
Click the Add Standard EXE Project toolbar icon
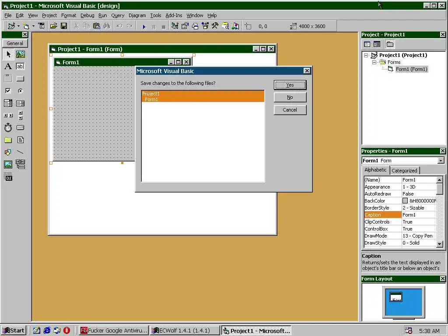pyautogui.click(x=11, y=26)
